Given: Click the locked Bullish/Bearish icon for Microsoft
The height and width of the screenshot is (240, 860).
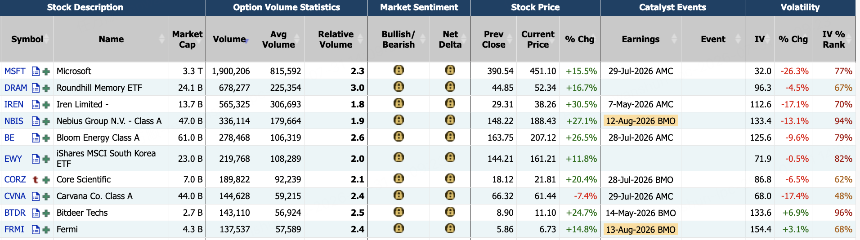Looking at the screenshot, I should tap(399, 70).
